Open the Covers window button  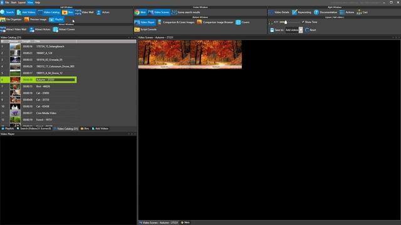pos(242,22)
